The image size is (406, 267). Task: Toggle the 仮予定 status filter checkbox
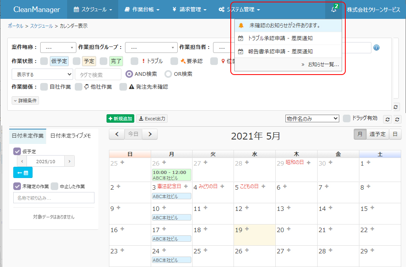pyautogui.click(x=44, y=61)
